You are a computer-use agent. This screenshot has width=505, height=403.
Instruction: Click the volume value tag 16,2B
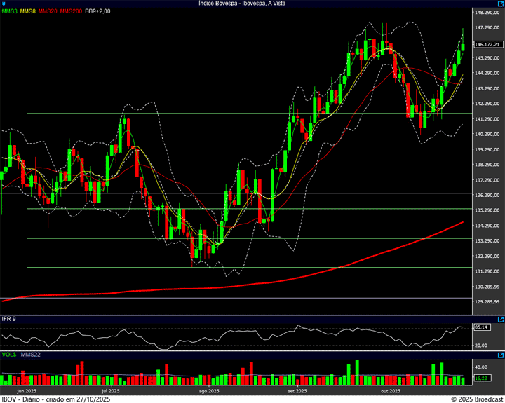click(x=481, y=378)
